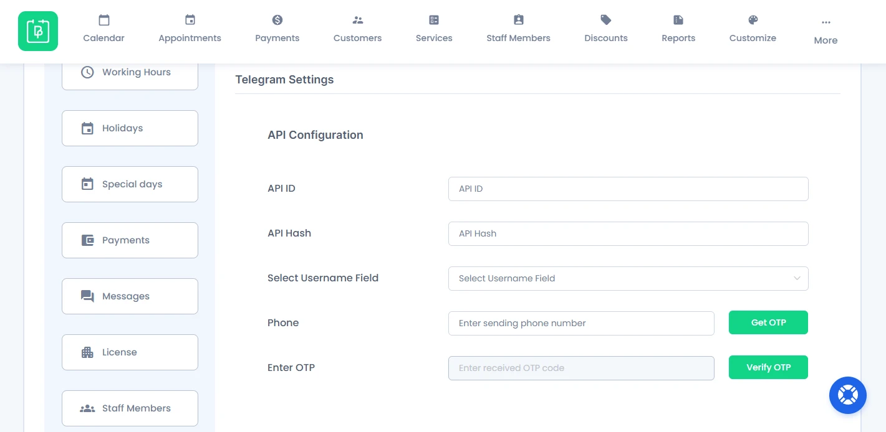
Task: Click Verify OTP button
Action: pos(768,367)
